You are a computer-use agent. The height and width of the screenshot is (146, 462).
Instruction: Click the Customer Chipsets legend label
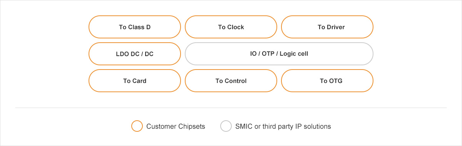click(x=176, y=126)
